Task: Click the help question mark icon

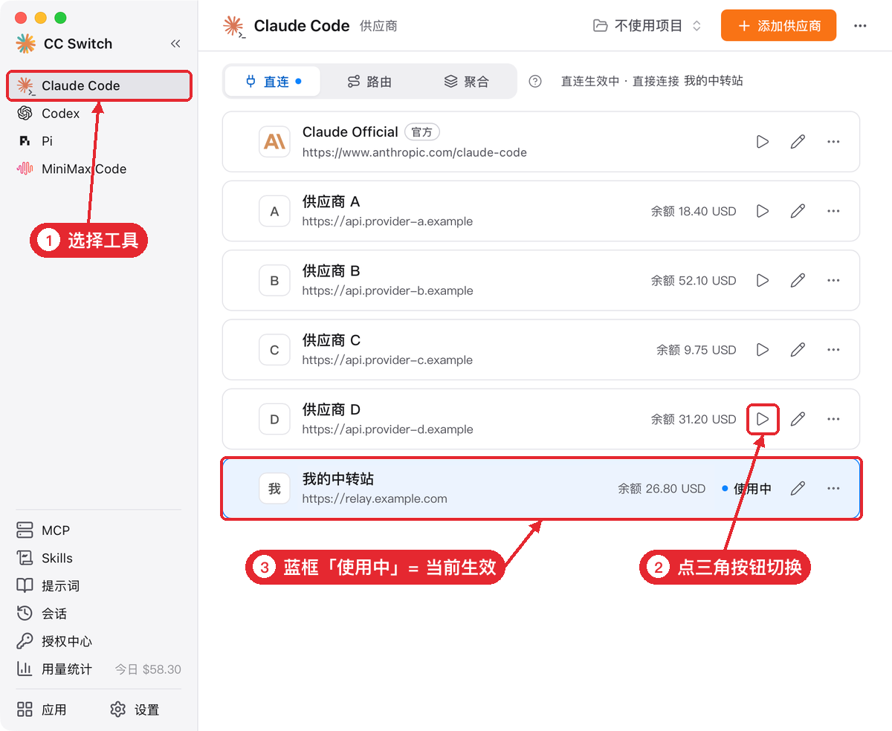Action: tap(535, 82)
